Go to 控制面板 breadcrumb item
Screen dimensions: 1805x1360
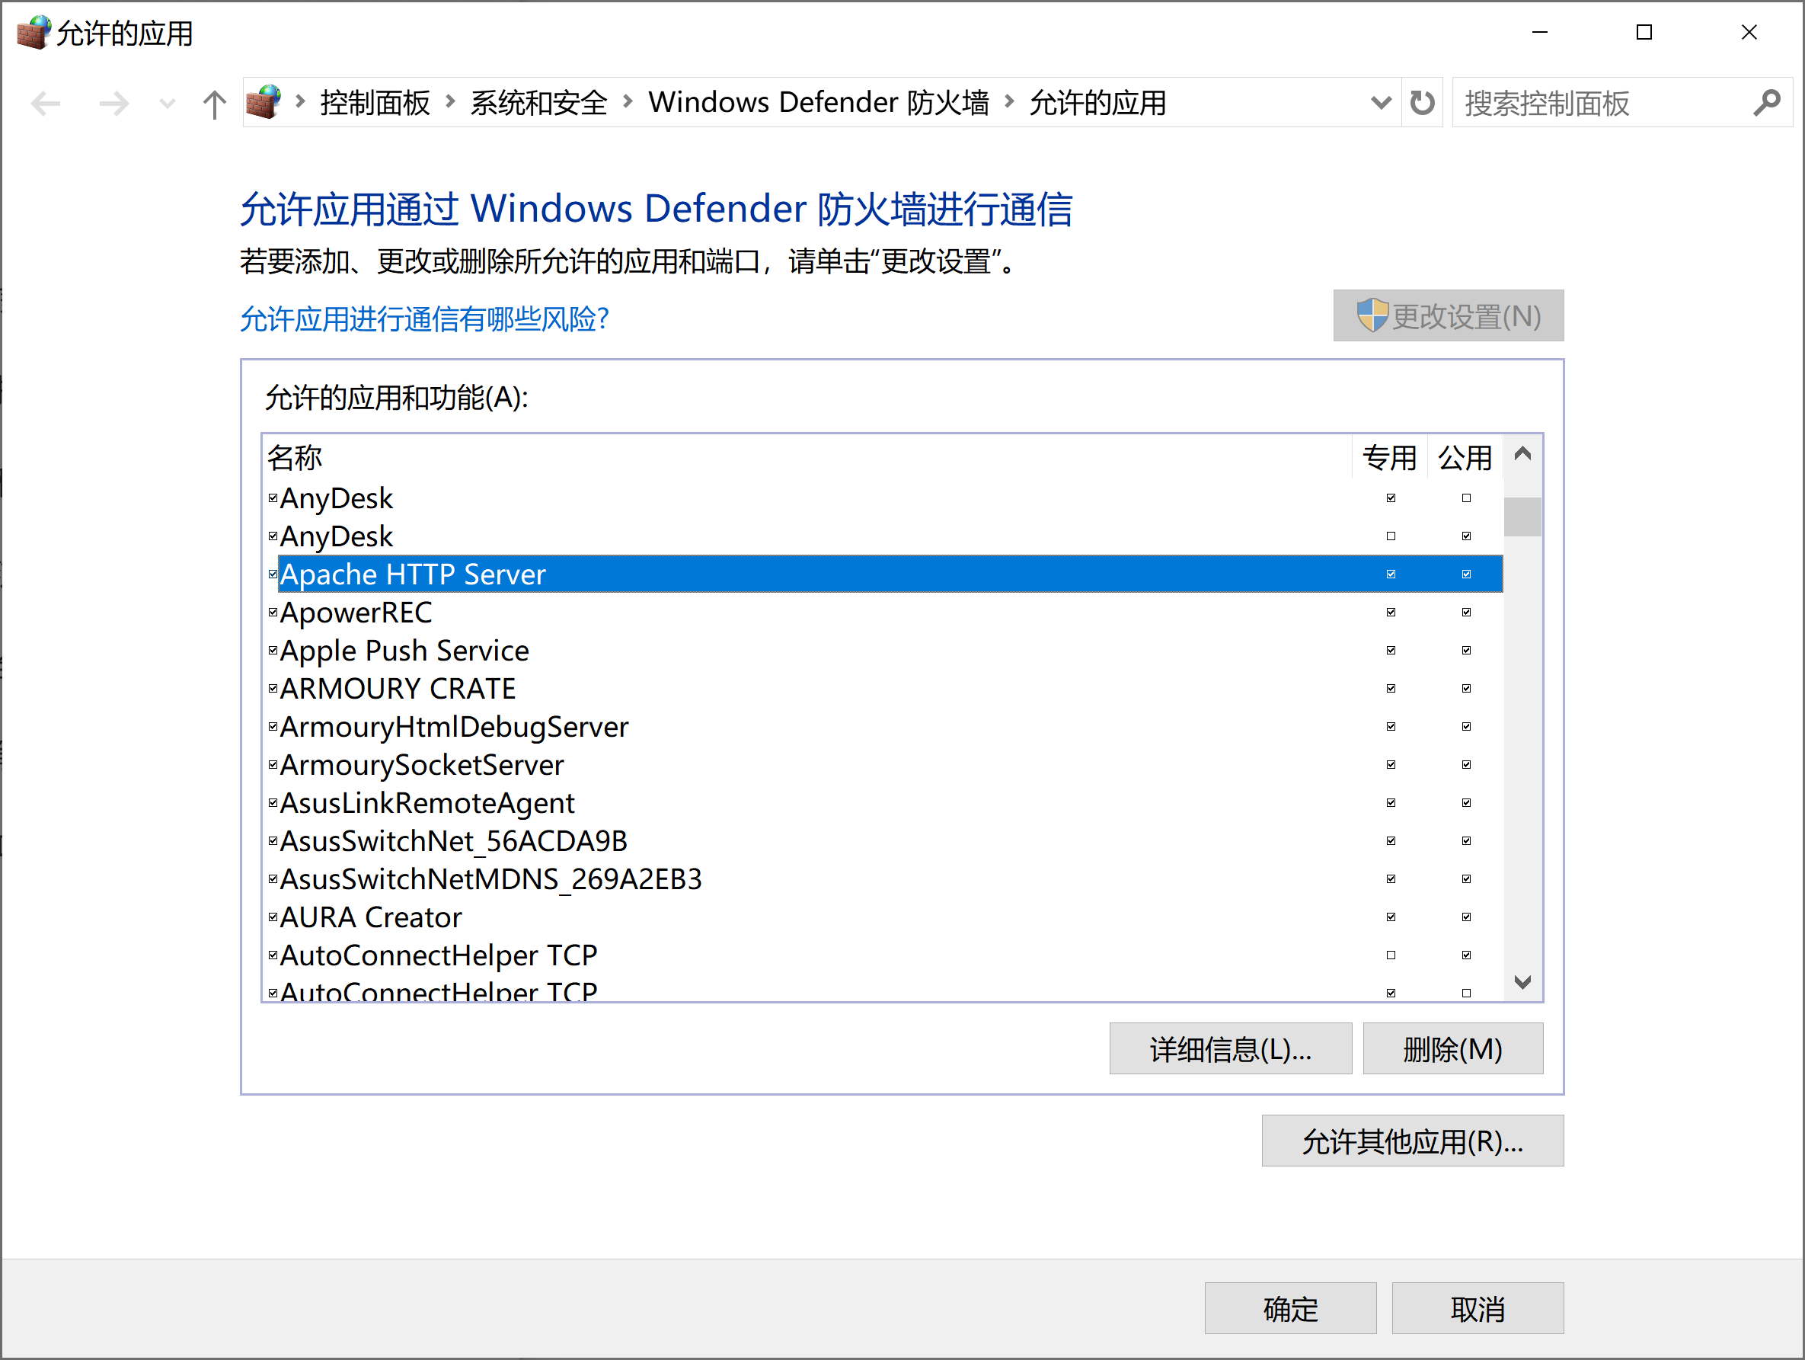click(x=375, y=103)
